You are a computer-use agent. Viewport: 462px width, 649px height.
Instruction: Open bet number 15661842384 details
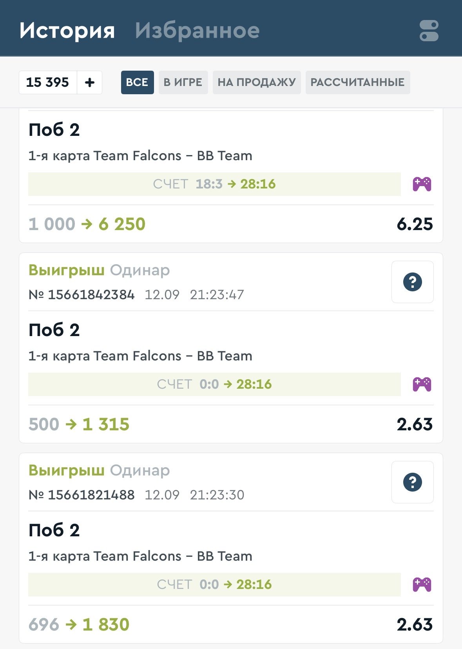[x=91, y=294]
